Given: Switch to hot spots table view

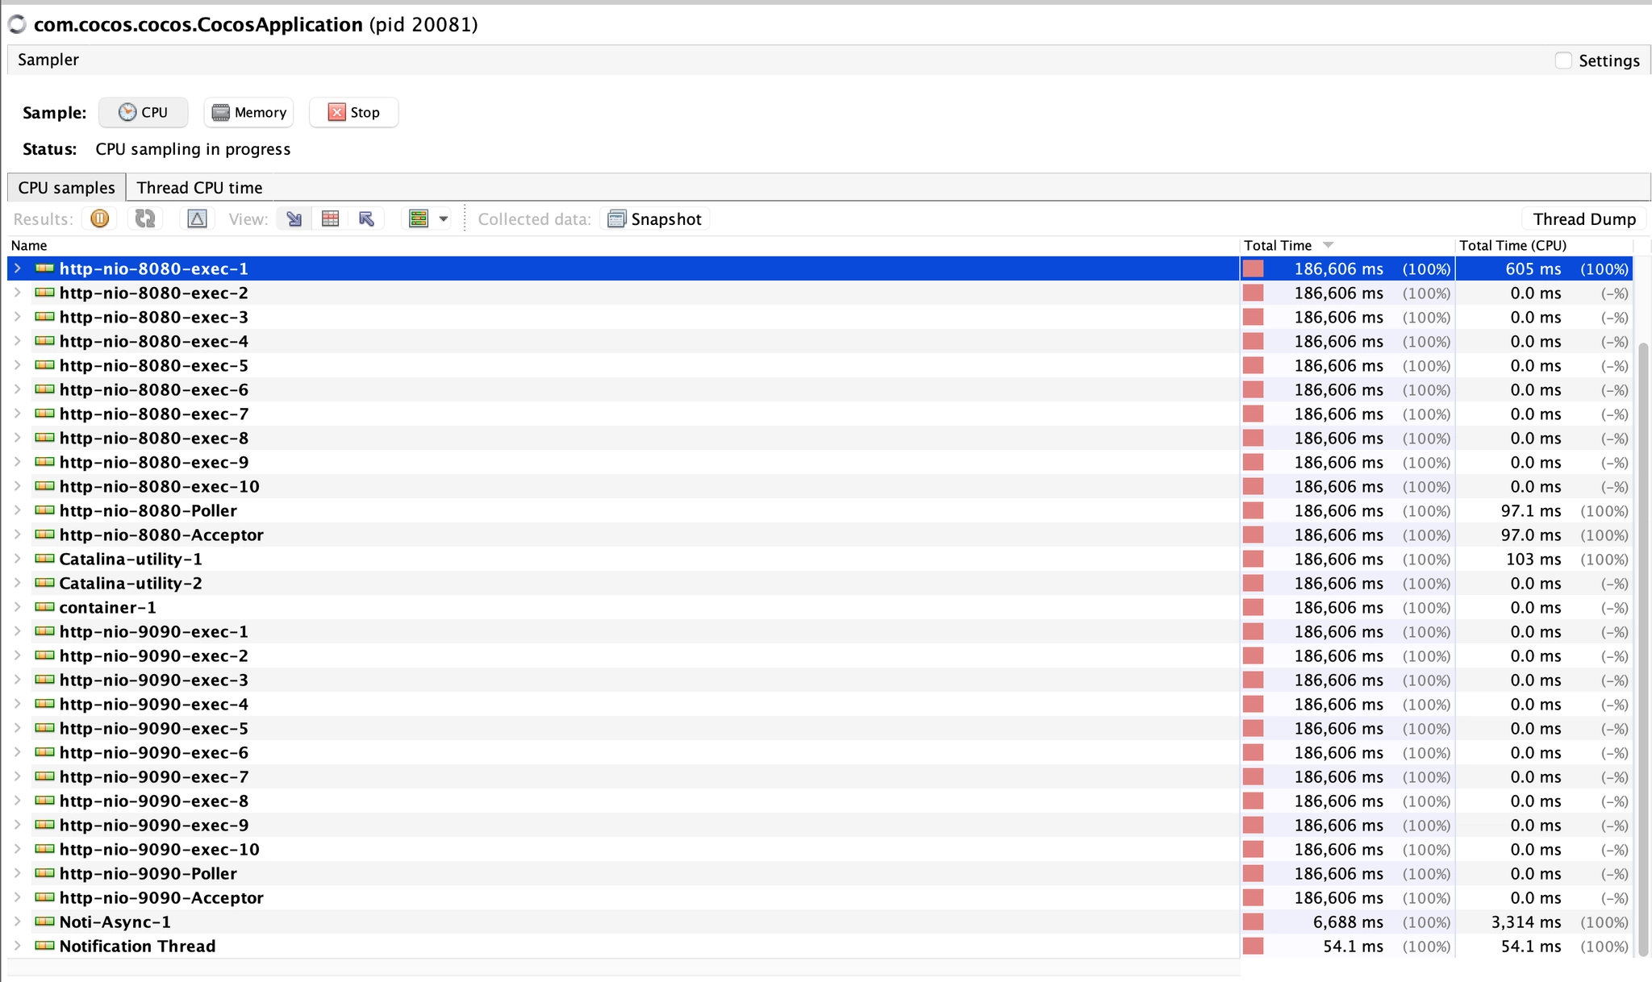Looking at the screenshot, I should (330, 218).
